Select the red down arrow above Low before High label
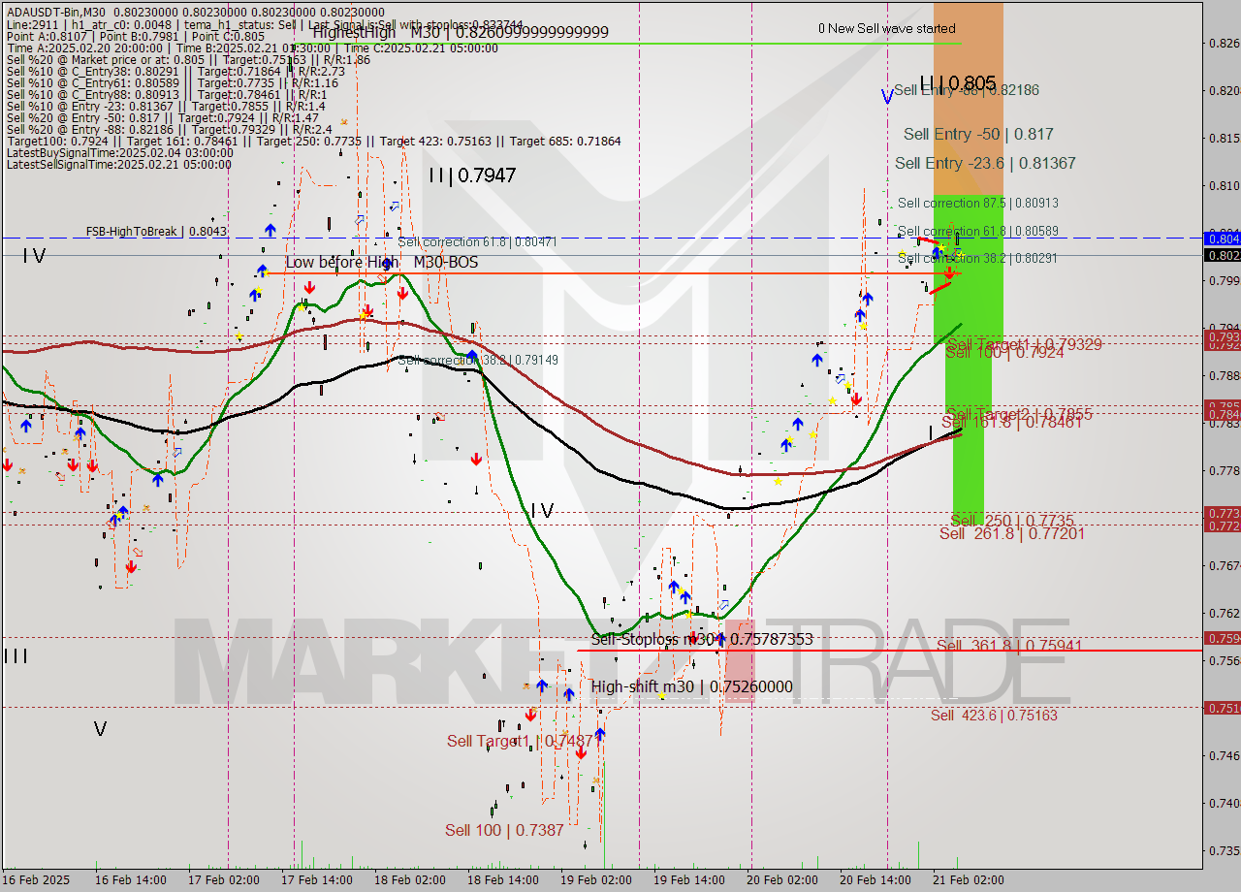 click(309, 286)
